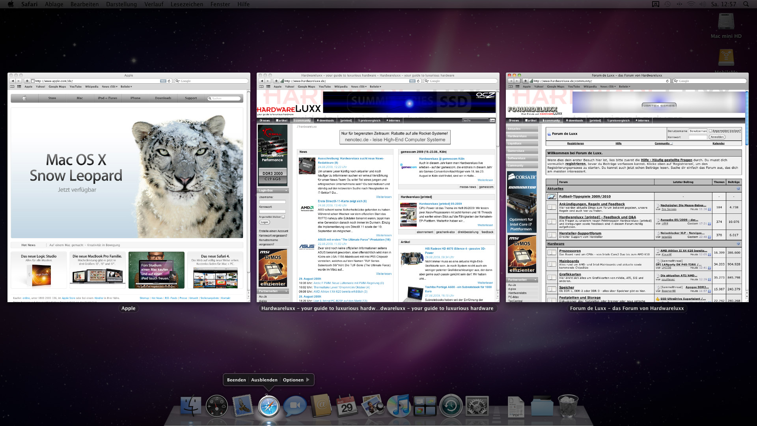Open Beliebt dropdown in Apple window

[126, 87]
